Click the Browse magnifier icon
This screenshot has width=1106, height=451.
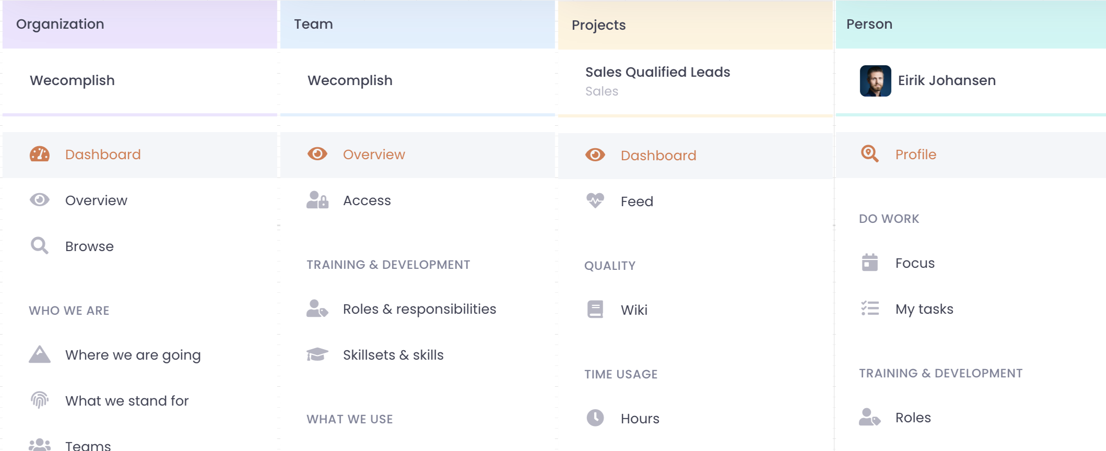pyautogui.click(x=40, y=246)
